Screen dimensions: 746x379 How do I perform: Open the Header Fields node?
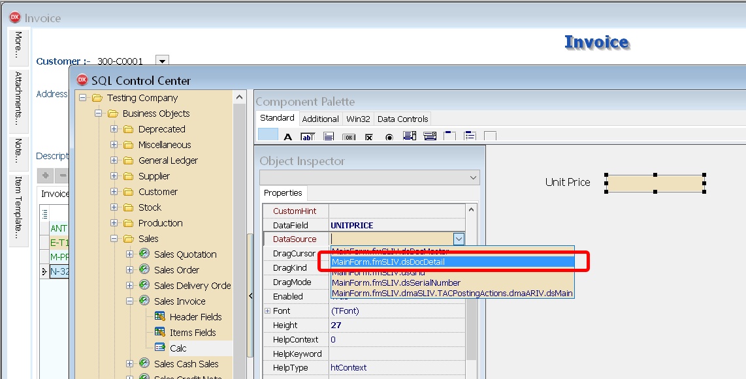click(x=195, y=317)
